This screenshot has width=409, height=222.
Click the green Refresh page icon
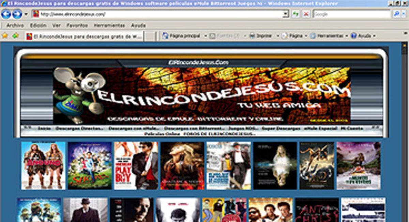[x=296, y=14]
